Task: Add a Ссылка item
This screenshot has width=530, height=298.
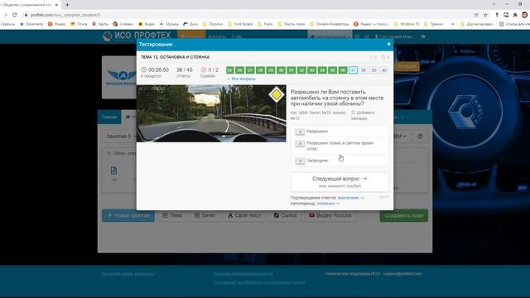Action: point(285,215)
